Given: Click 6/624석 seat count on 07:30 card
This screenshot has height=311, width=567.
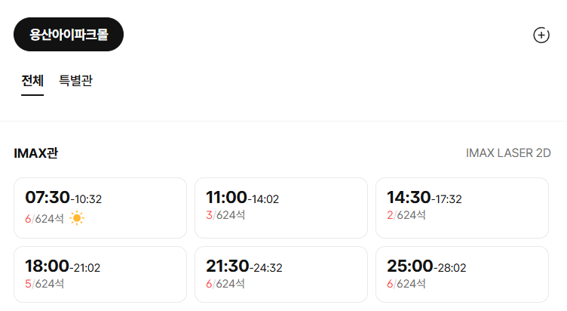Looking at the screenshot, I should (44, 219).
